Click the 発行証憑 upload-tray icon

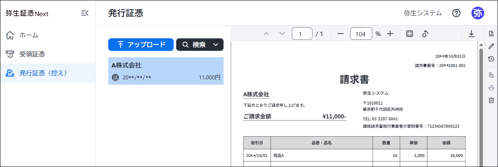10,73
